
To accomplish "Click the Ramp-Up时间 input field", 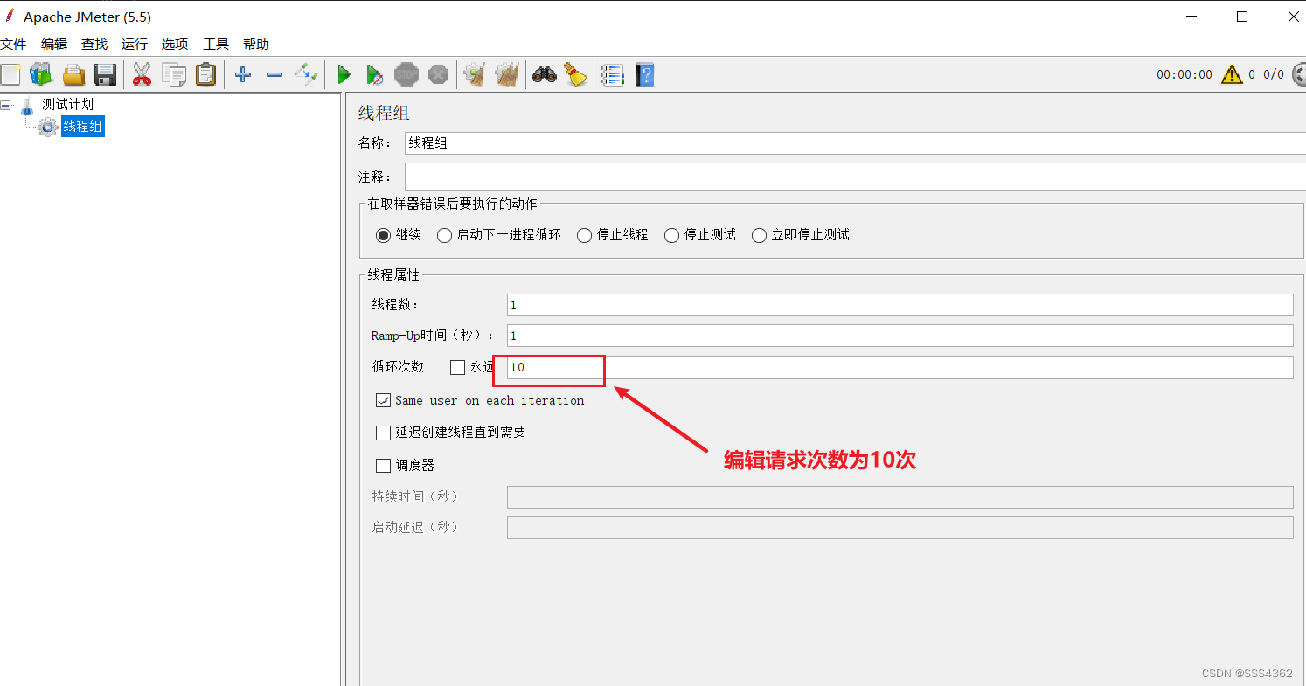I will tap(900, 336).
